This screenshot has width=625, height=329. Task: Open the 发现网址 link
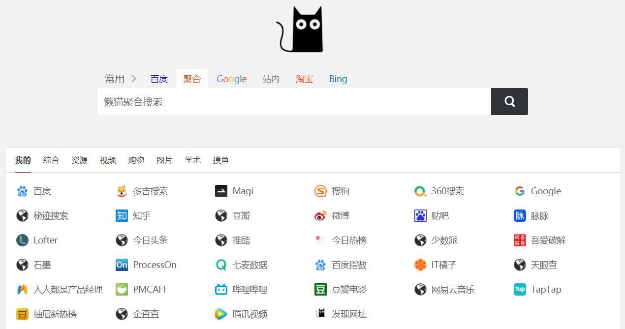coord(349,314)
